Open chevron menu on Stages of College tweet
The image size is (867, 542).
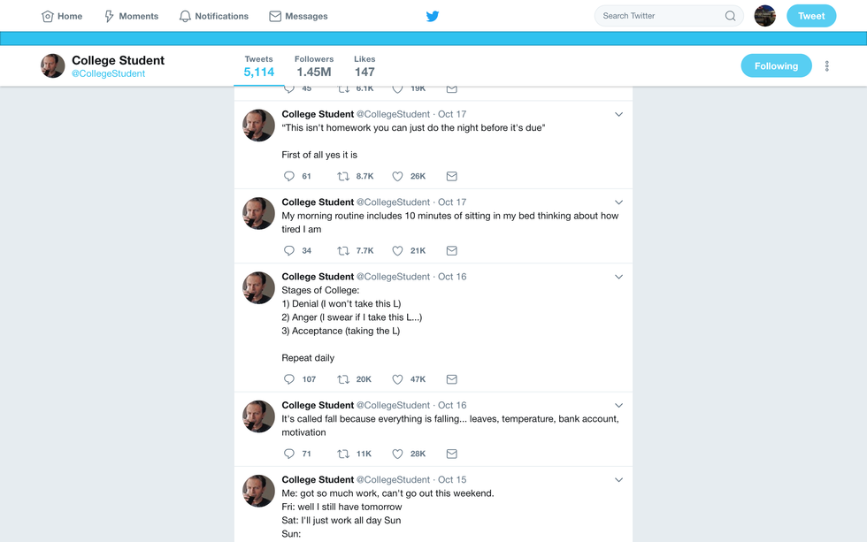click(x=618, y=277)
